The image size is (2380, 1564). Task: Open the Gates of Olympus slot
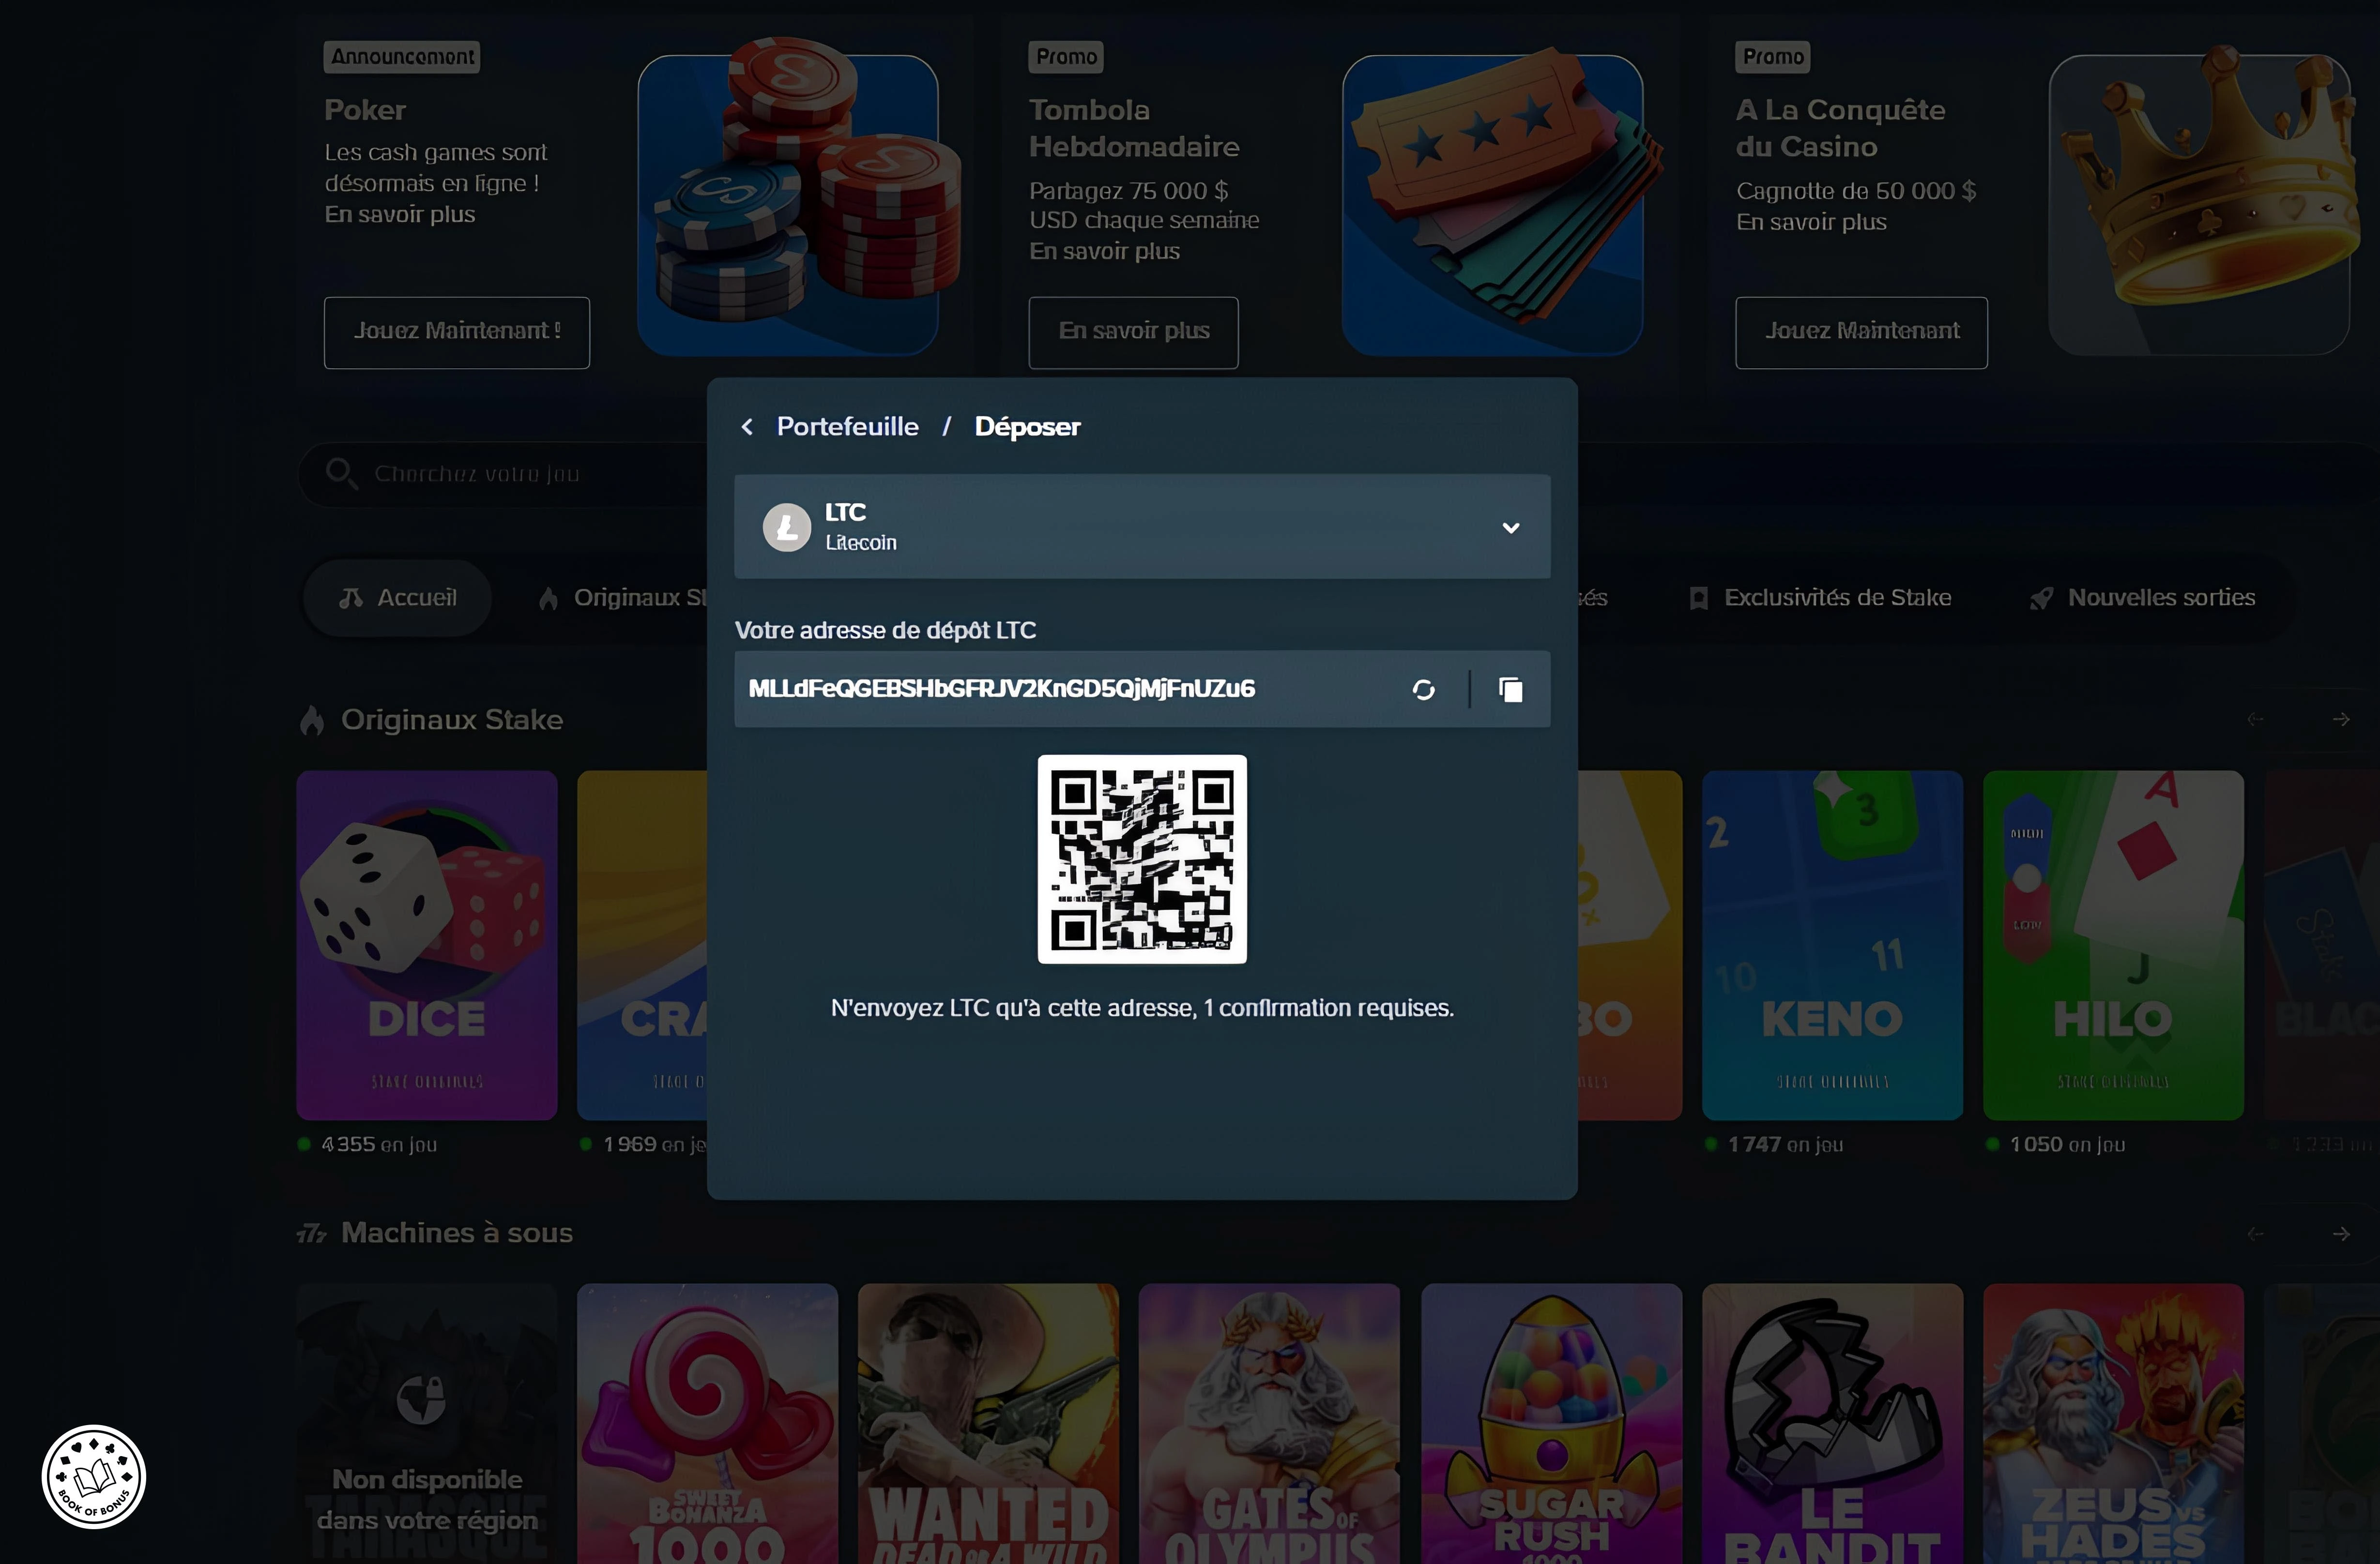click(1269, 1424)
